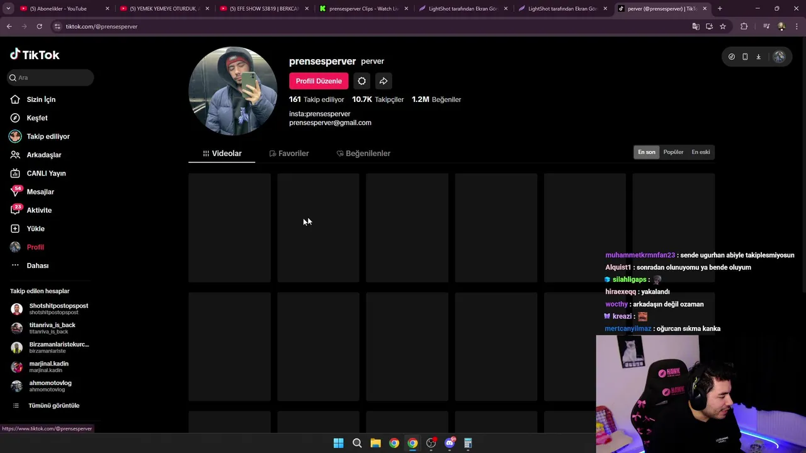Switch to EFE SHOW S3B19 tab
806x453 pixels.
[x=263, y=9]
